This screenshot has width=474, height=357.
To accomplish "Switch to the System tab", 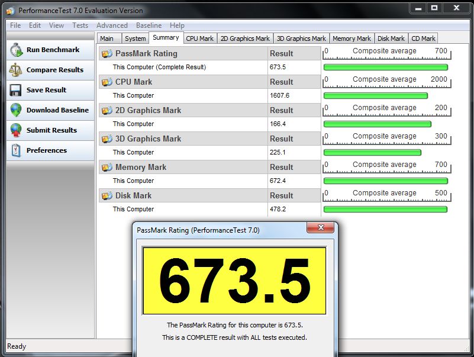I will click(136, 38).
